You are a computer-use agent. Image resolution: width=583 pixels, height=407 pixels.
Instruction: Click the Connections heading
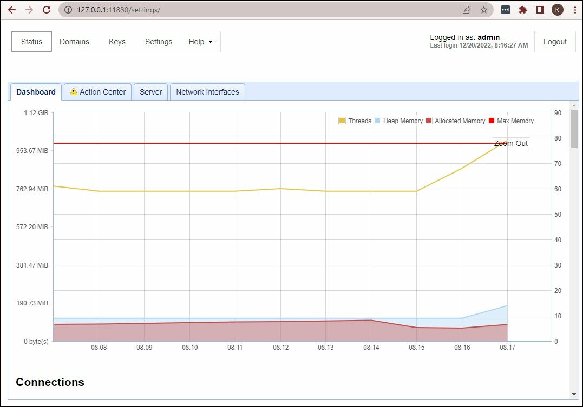tap(50, 382)
